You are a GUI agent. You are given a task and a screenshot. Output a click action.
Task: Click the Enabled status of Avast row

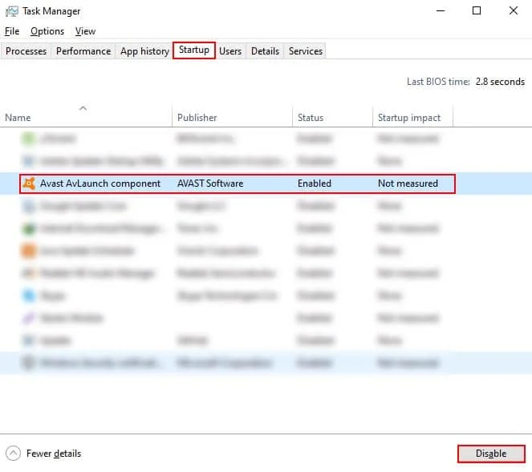[x=315, y=184]
